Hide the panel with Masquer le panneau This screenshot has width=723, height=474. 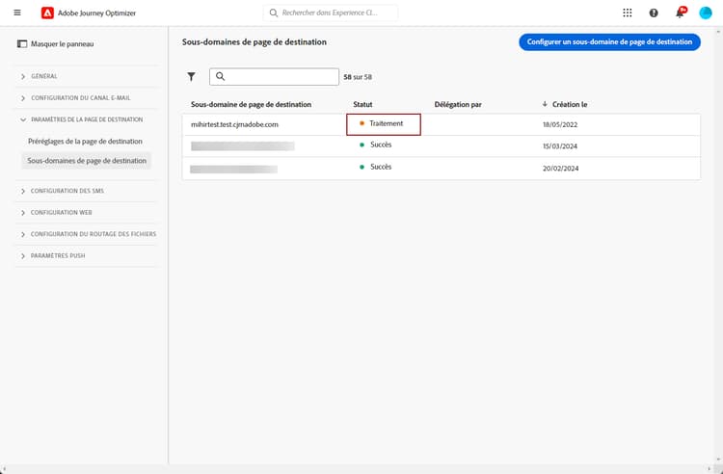tap(56, 44)
